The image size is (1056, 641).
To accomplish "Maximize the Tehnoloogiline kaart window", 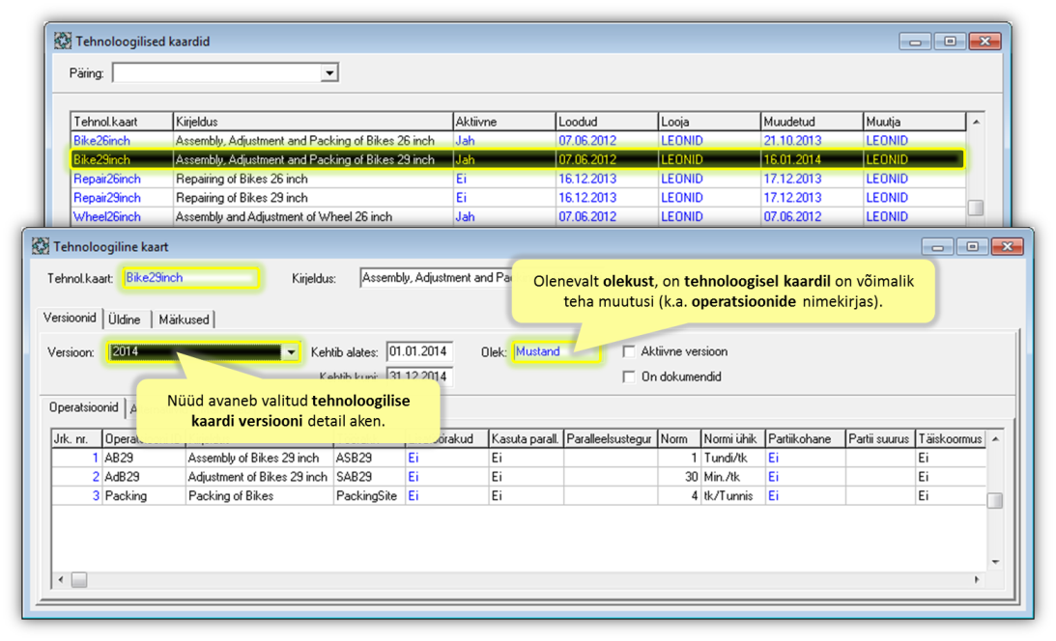I will point(973,247).
